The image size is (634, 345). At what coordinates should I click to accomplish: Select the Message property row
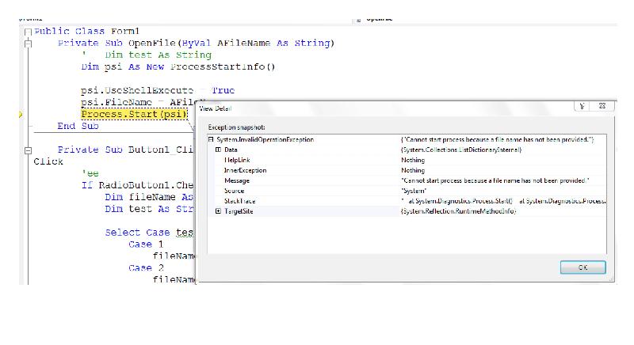click(407, 180)
